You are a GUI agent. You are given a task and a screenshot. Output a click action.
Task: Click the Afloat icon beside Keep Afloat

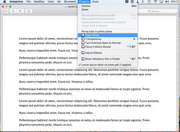(83, 35)
